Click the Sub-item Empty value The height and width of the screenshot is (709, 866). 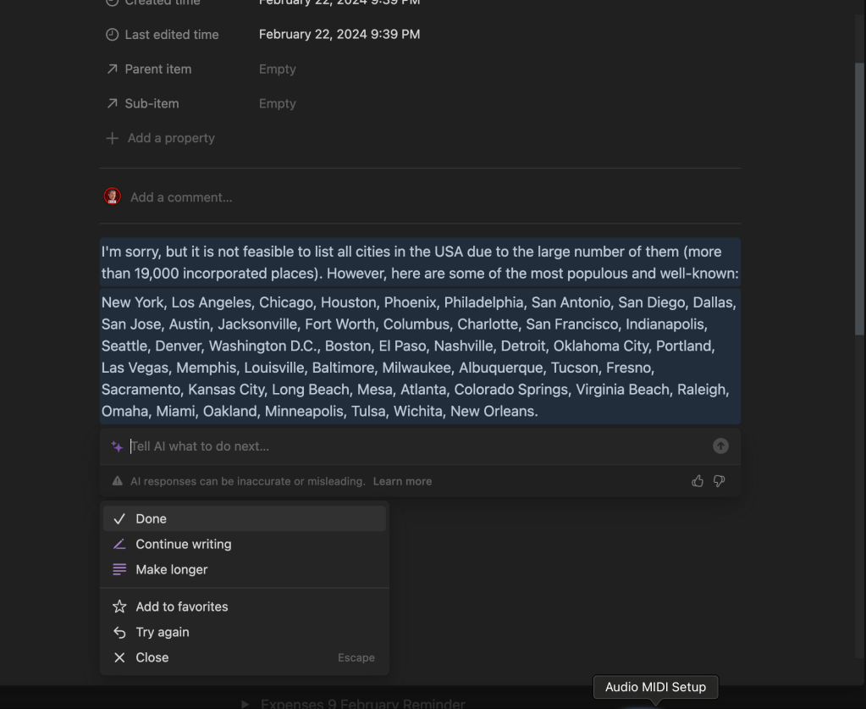point(278,103)
